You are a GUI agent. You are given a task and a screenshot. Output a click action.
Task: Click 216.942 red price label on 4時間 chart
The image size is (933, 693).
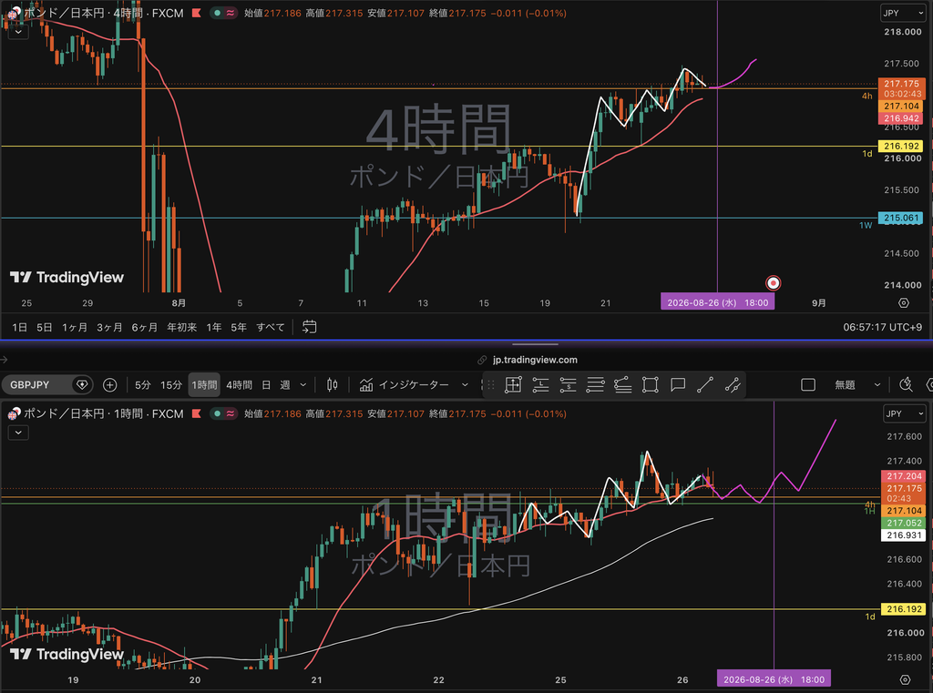[901, 118]
